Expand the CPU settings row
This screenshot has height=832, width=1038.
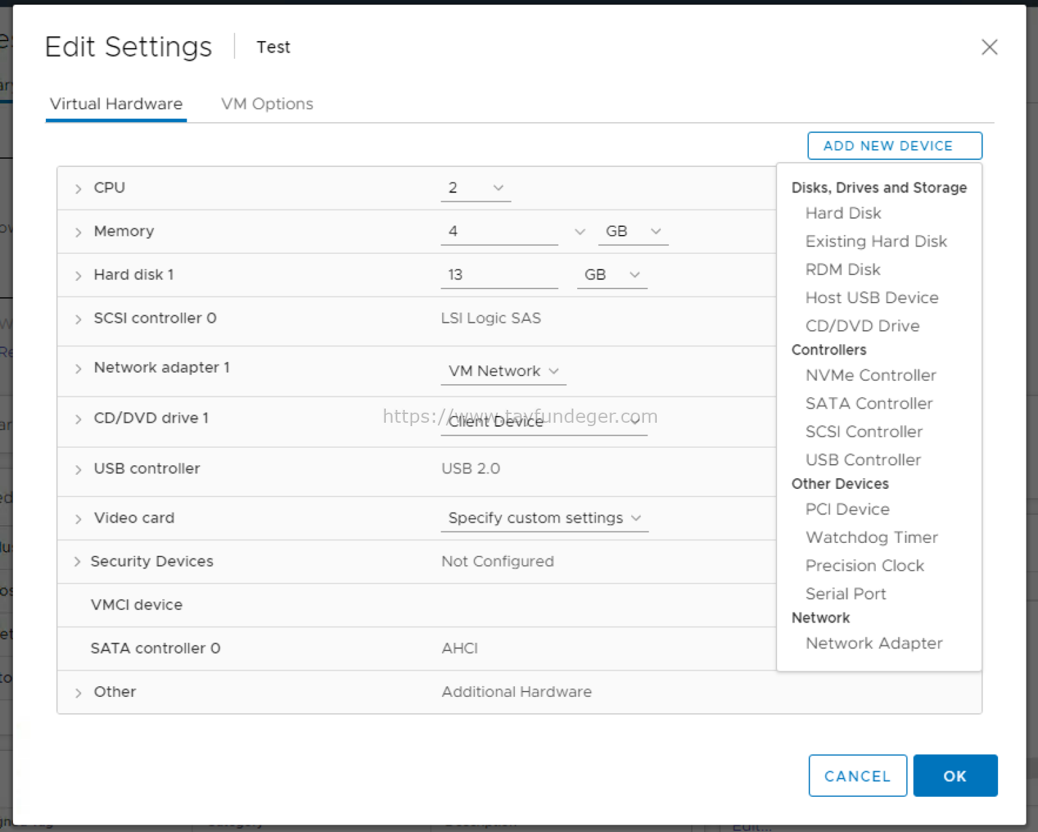pos(78,188)
